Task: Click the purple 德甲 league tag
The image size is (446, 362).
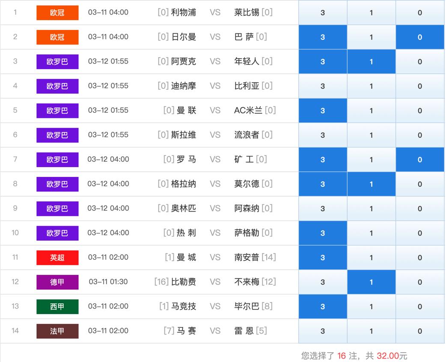Action: click(x=57, y=282)
